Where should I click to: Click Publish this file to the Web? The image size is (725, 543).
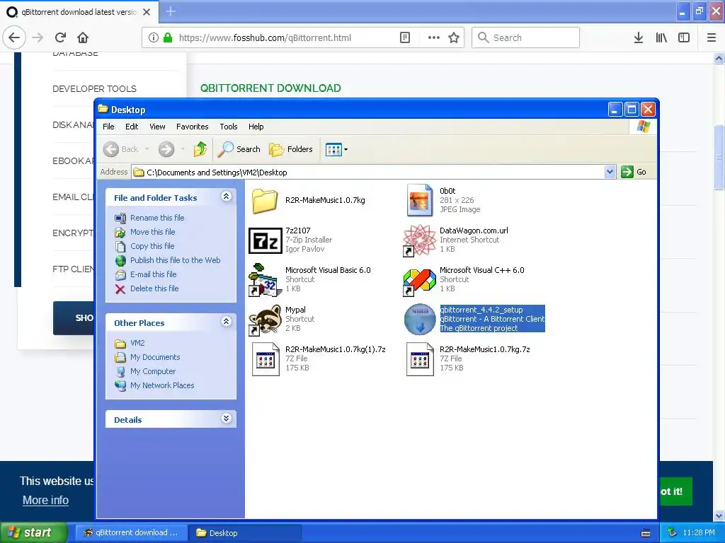176,260
